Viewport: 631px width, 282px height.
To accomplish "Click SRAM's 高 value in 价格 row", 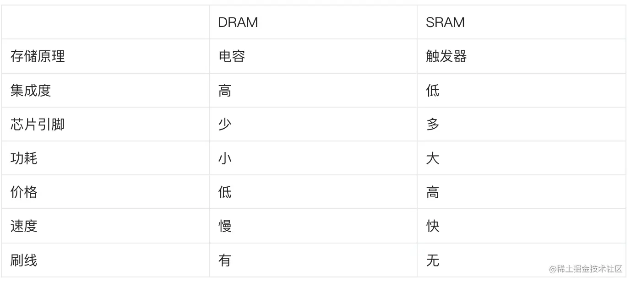I will pos(432,192).
